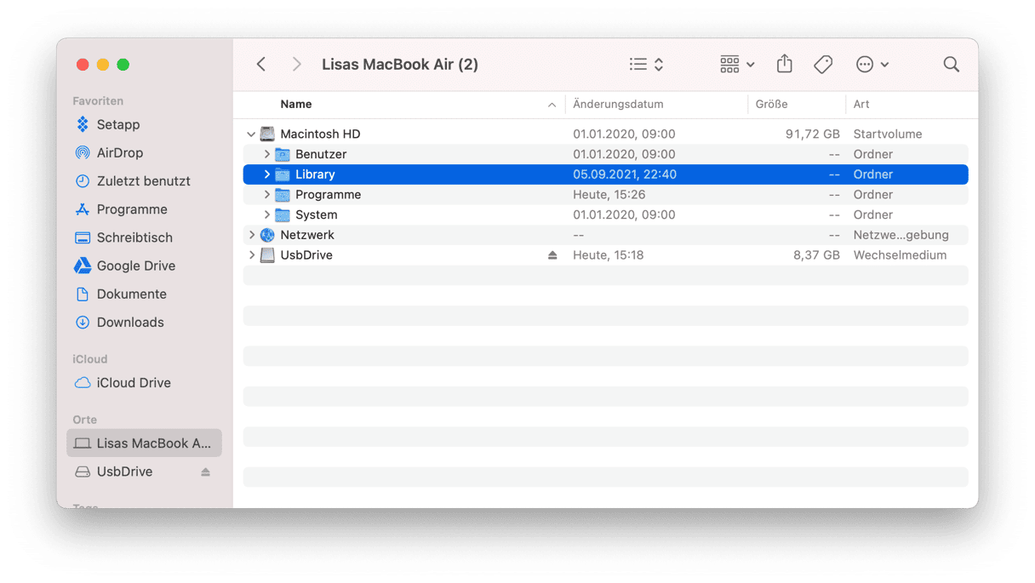Image resolution: width=1035 pixels, height=583 pixels.
Task: Expand the Library folder
Action: click(x=266, y=174)
